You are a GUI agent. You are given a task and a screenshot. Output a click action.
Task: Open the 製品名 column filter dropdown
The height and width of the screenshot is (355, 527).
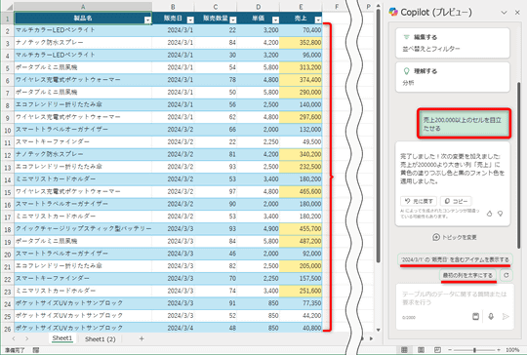[x=147, y=20]
